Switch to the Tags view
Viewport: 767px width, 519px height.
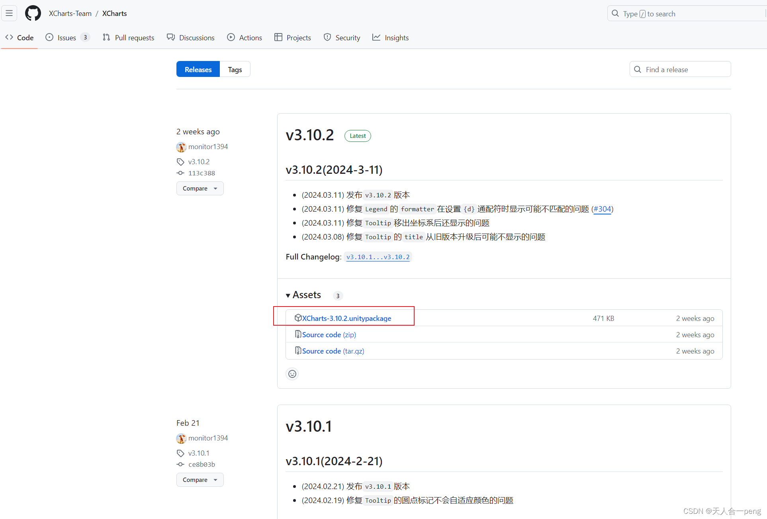point(234,69)
